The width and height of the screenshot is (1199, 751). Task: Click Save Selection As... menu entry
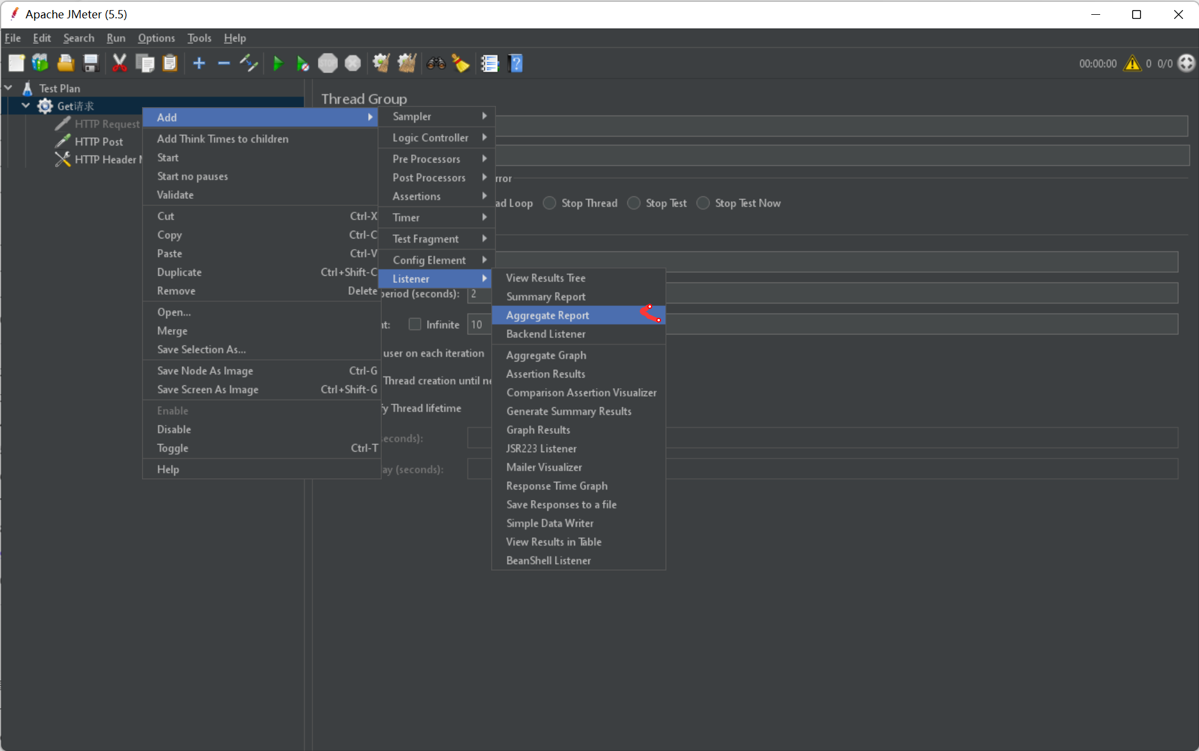click(x=261, y=350)
